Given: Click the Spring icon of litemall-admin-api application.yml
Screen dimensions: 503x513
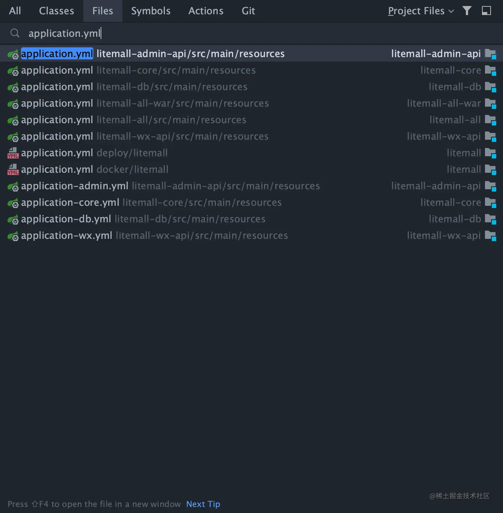Looking at the screenshot, I should [13, 54].
